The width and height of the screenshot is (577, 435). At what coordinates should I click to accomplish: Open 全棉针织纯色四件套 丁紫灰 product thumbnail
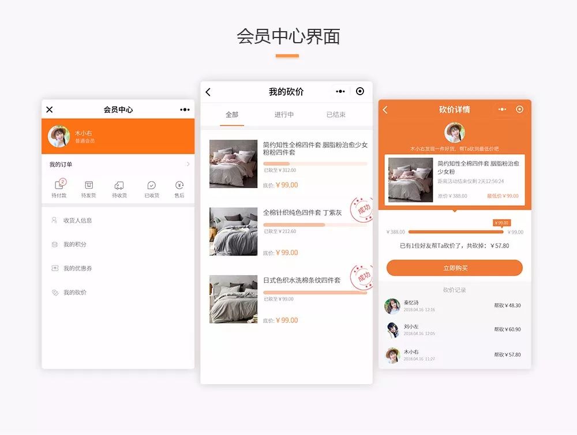point(233,231)
